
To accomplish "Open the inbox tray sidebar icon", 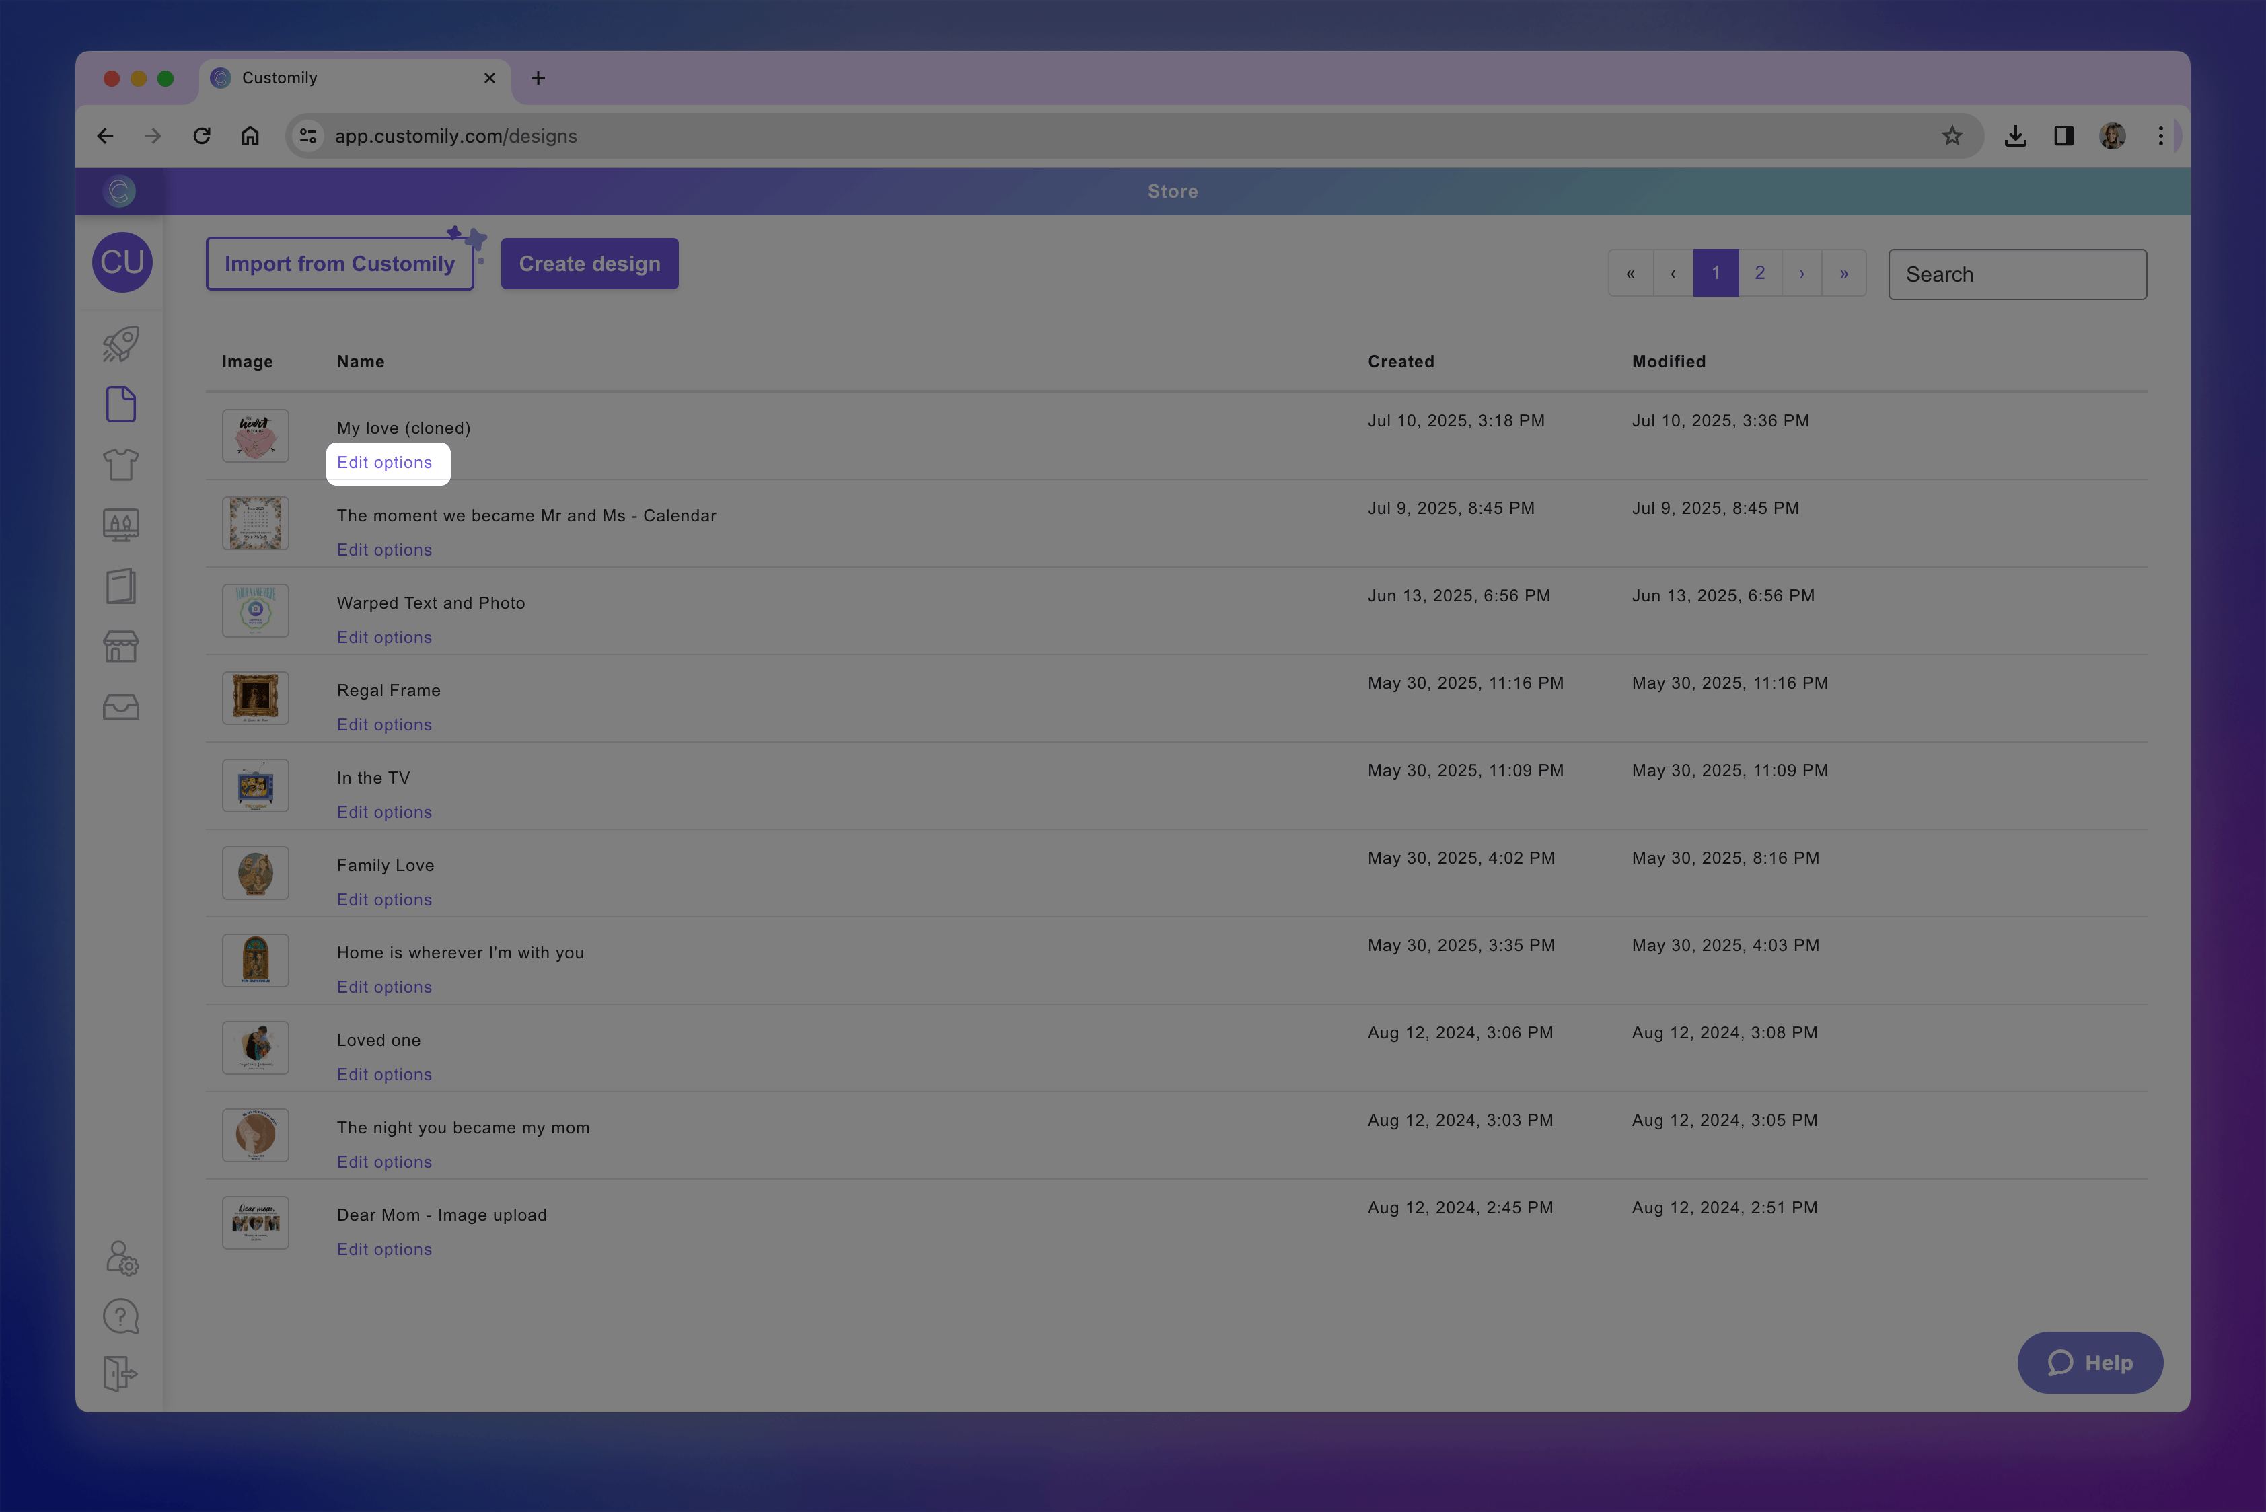I will (x=120, y=708).
